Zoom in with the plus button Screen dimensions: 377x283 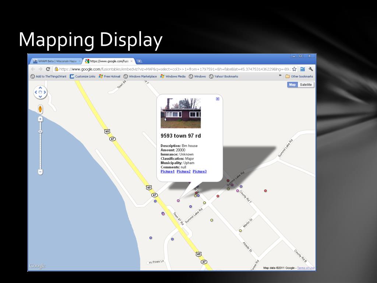click(x=40, y=119)
